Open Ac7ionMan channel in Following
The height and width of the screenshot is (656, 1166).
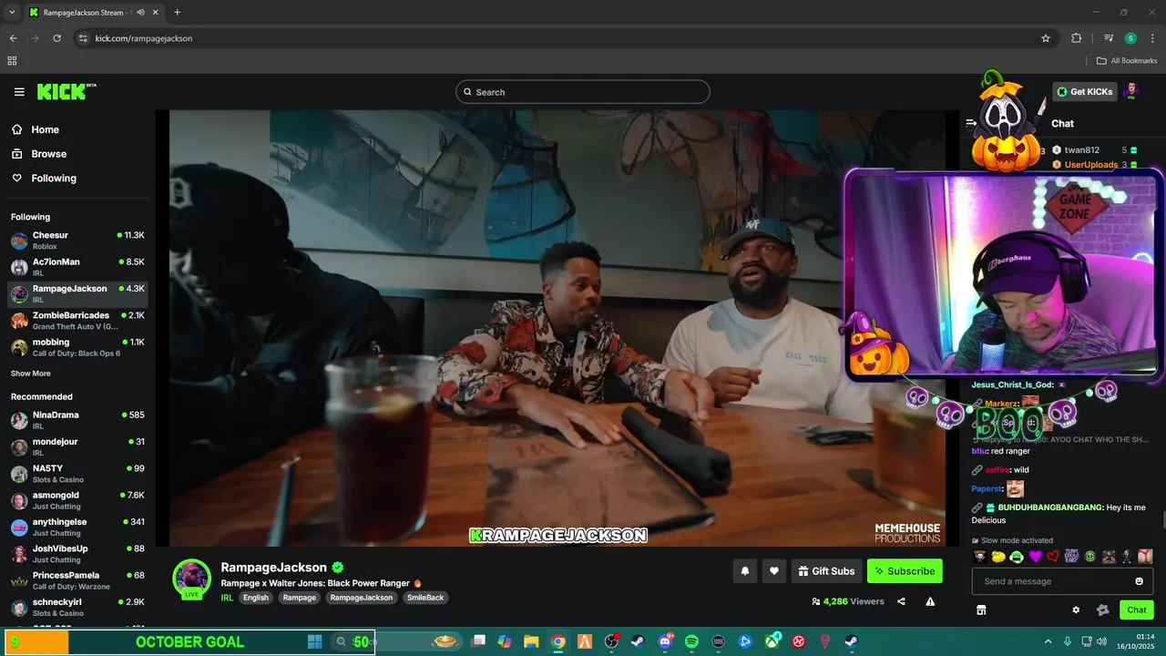pyautogui.click(x=77, y=267)
